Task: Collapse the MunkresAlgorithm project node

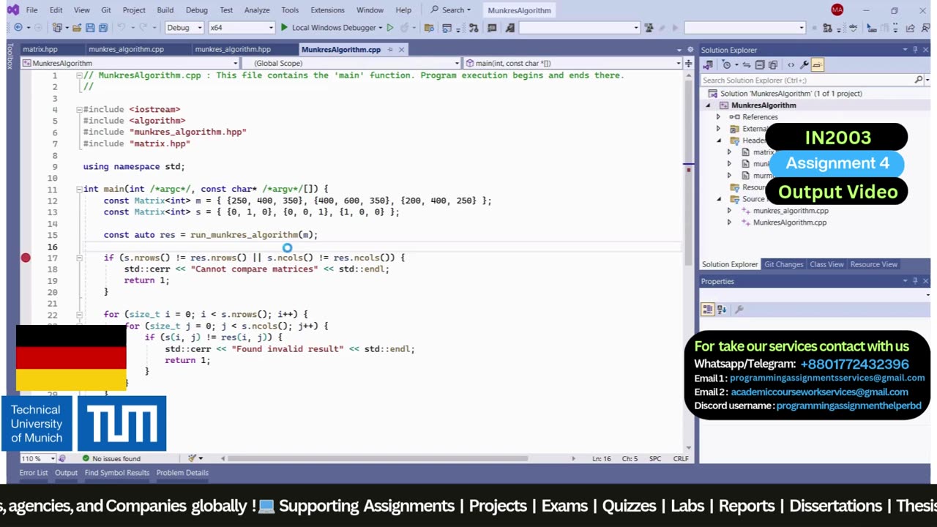Action: pos(708,105)
